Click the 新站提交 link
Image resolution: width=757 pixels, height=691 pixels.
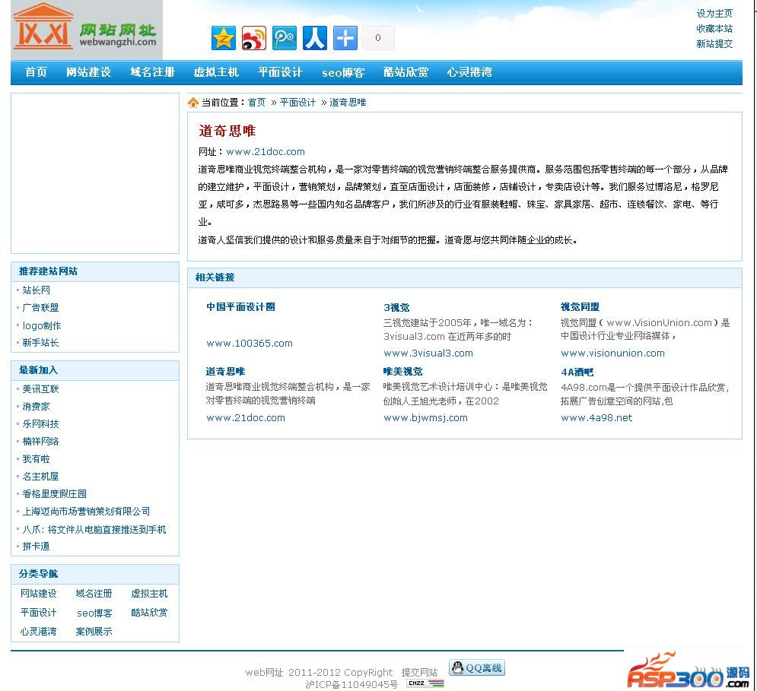click(x=714, y=44)
